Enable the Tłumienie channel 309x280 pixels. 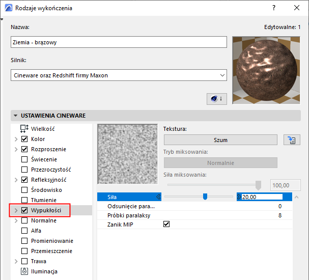pos(24,200)
